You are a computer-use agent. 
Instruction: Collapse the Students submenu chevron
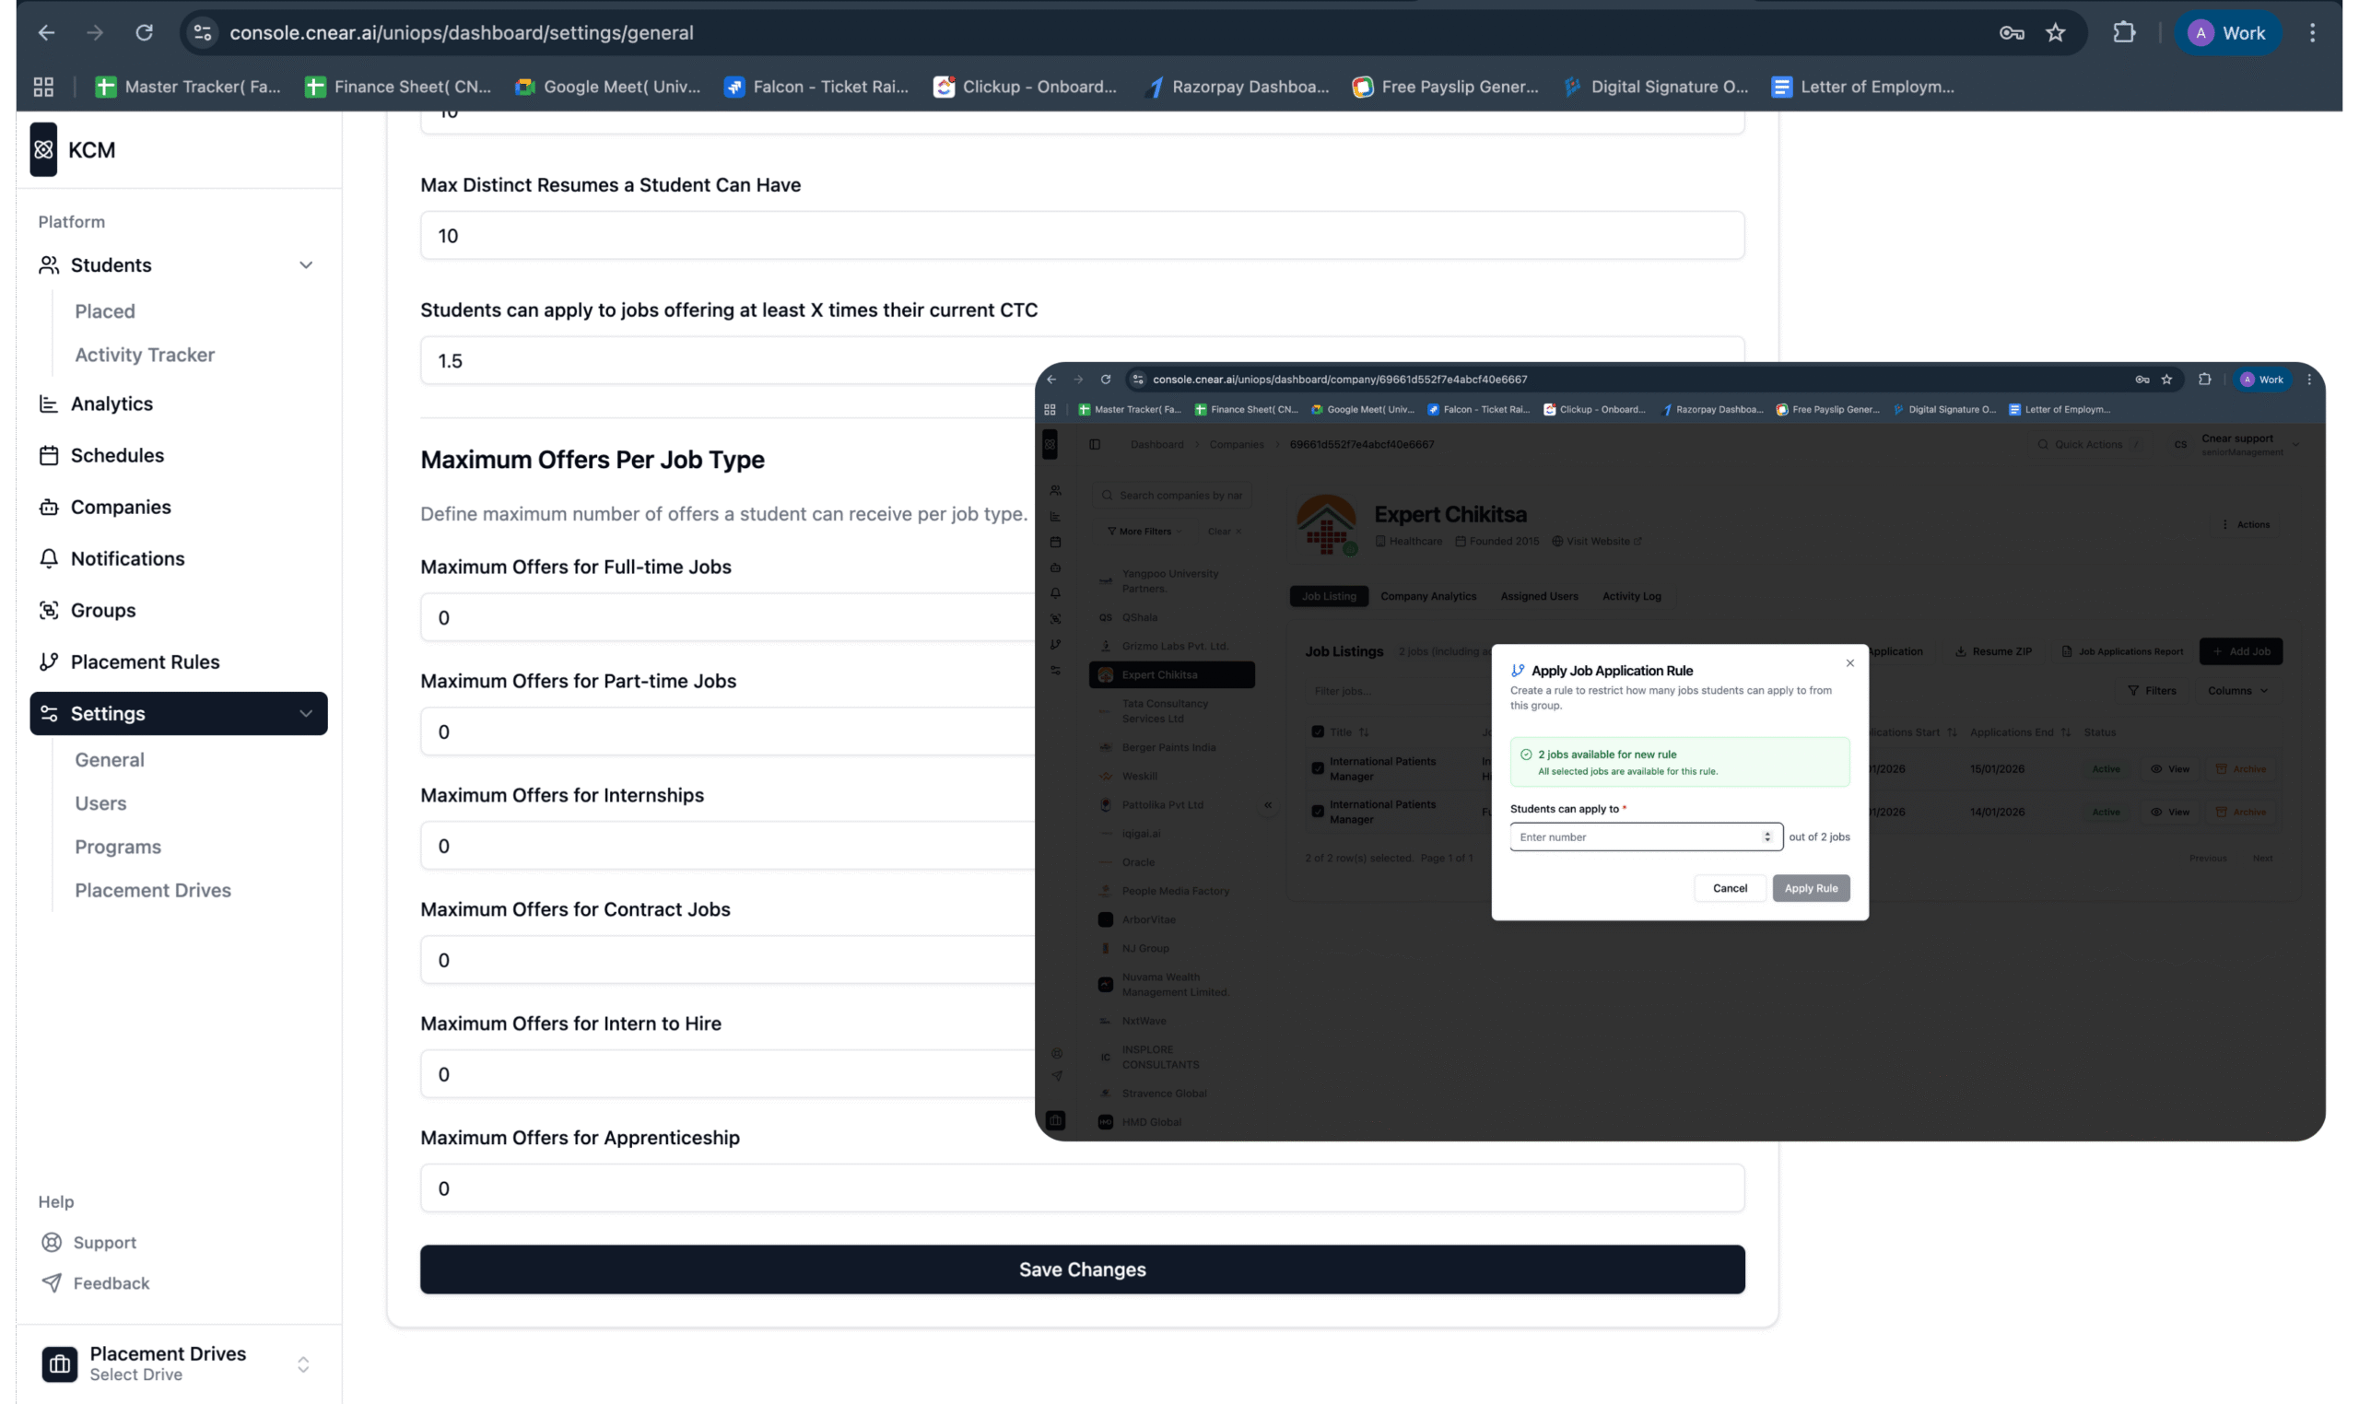pyautogui.click(x=306, y=265)
